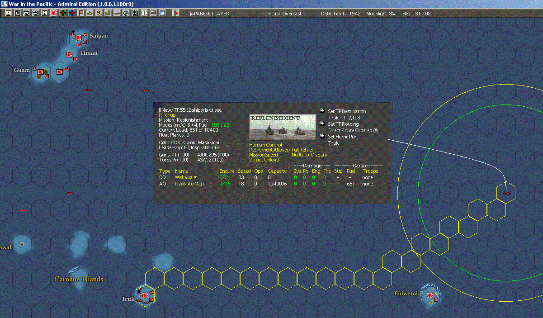Toggle No Auto-Disband setting
Viewport: 543px width, 318px height.
pyautogui.click(x=310, y=155)
